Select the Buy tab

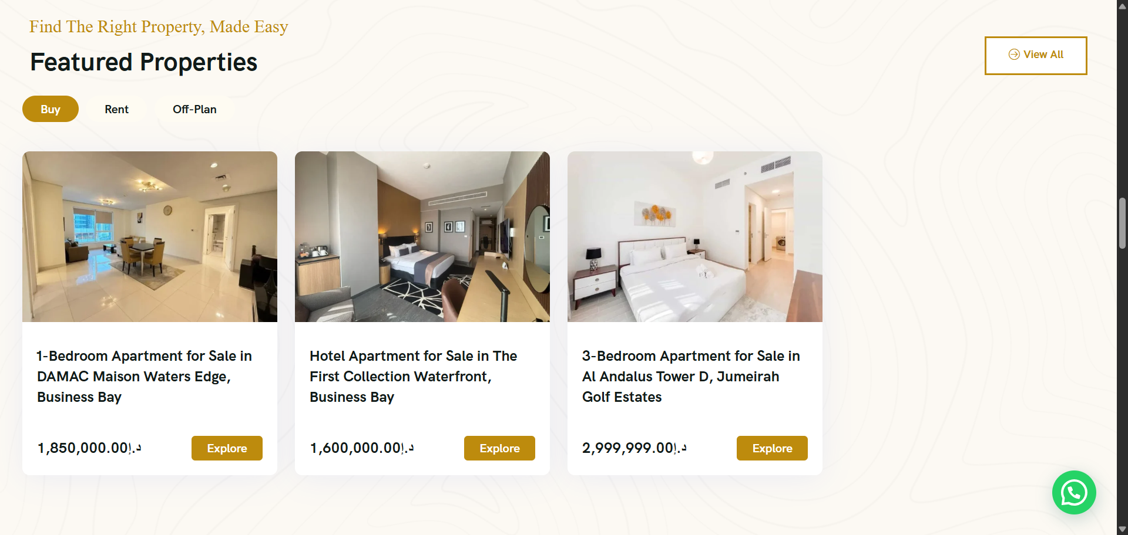click(51, 109)
